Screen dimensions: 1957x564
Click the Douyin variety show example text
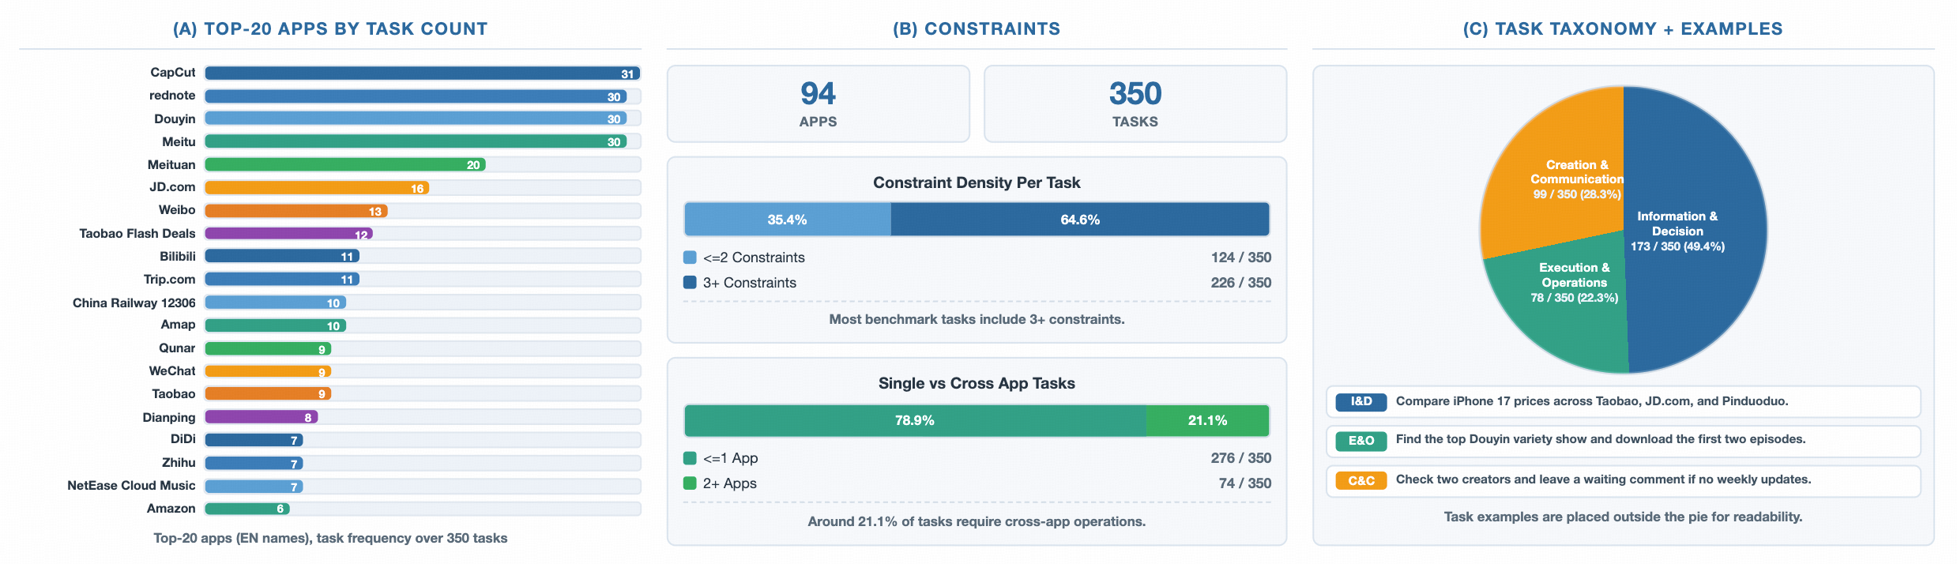(x=1601, y=439)
